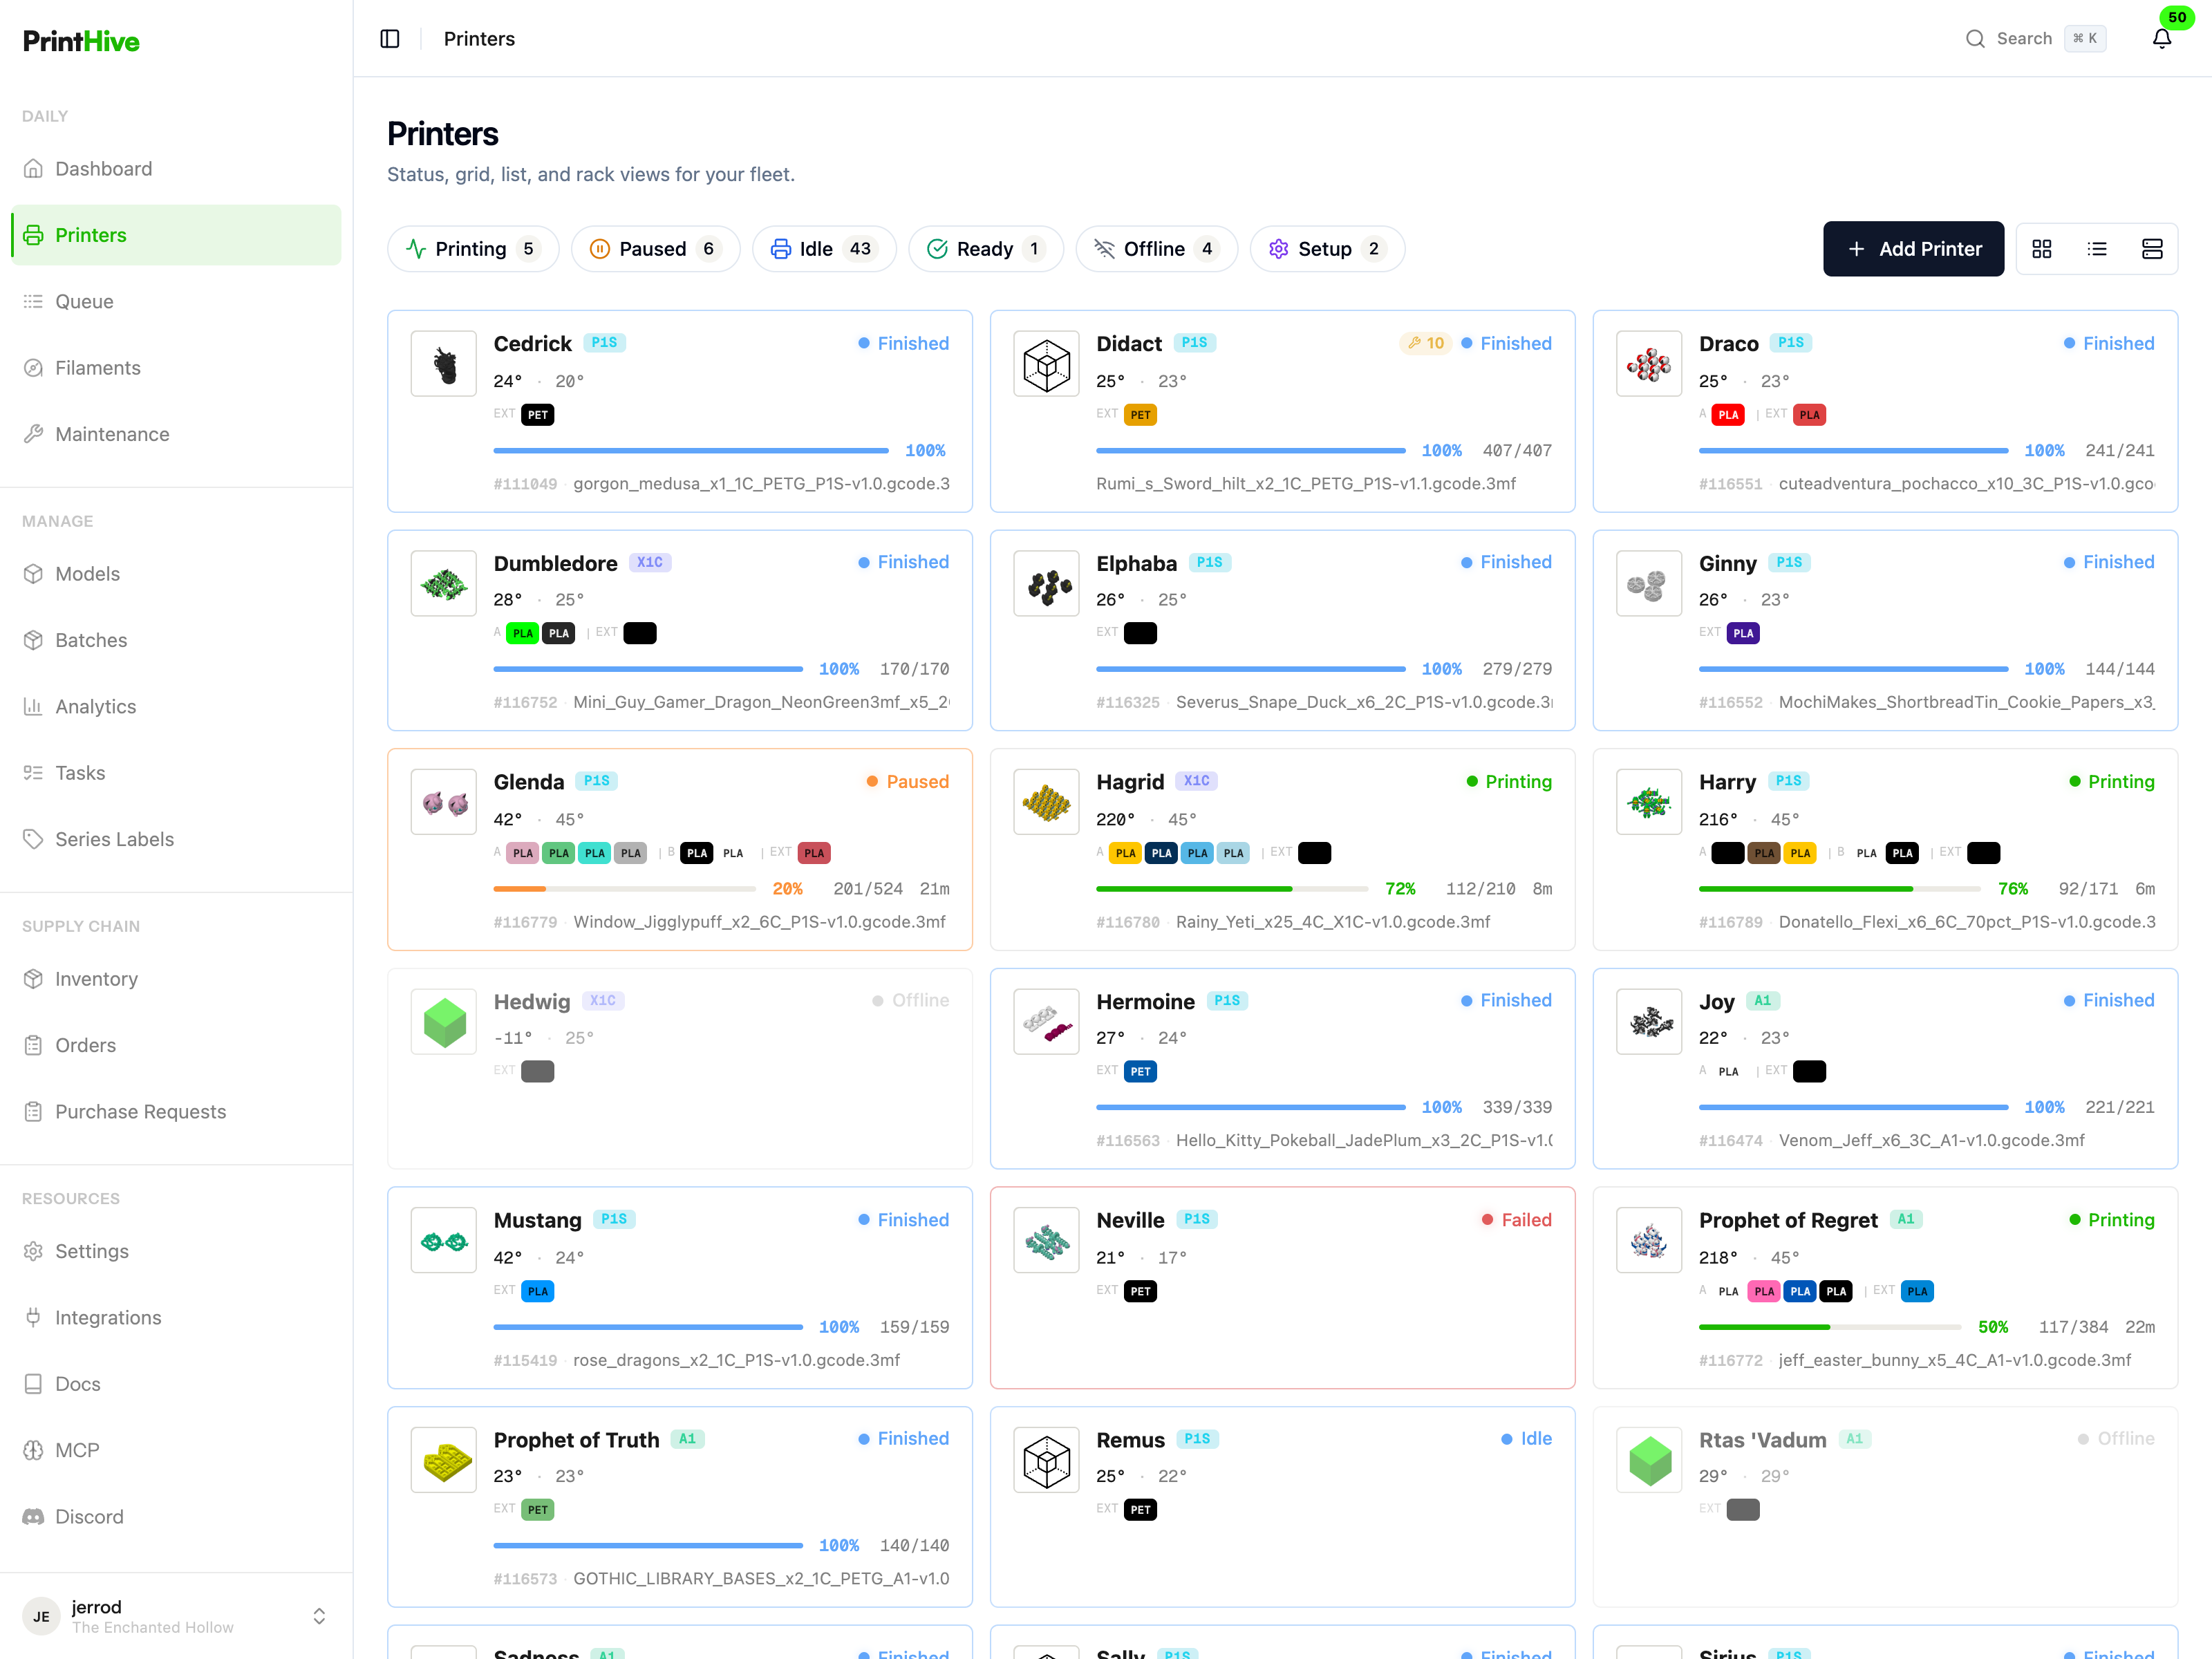Open Inventory section
The height and width of the screenshot is (1659, 2212).
(x=176, y=979)
